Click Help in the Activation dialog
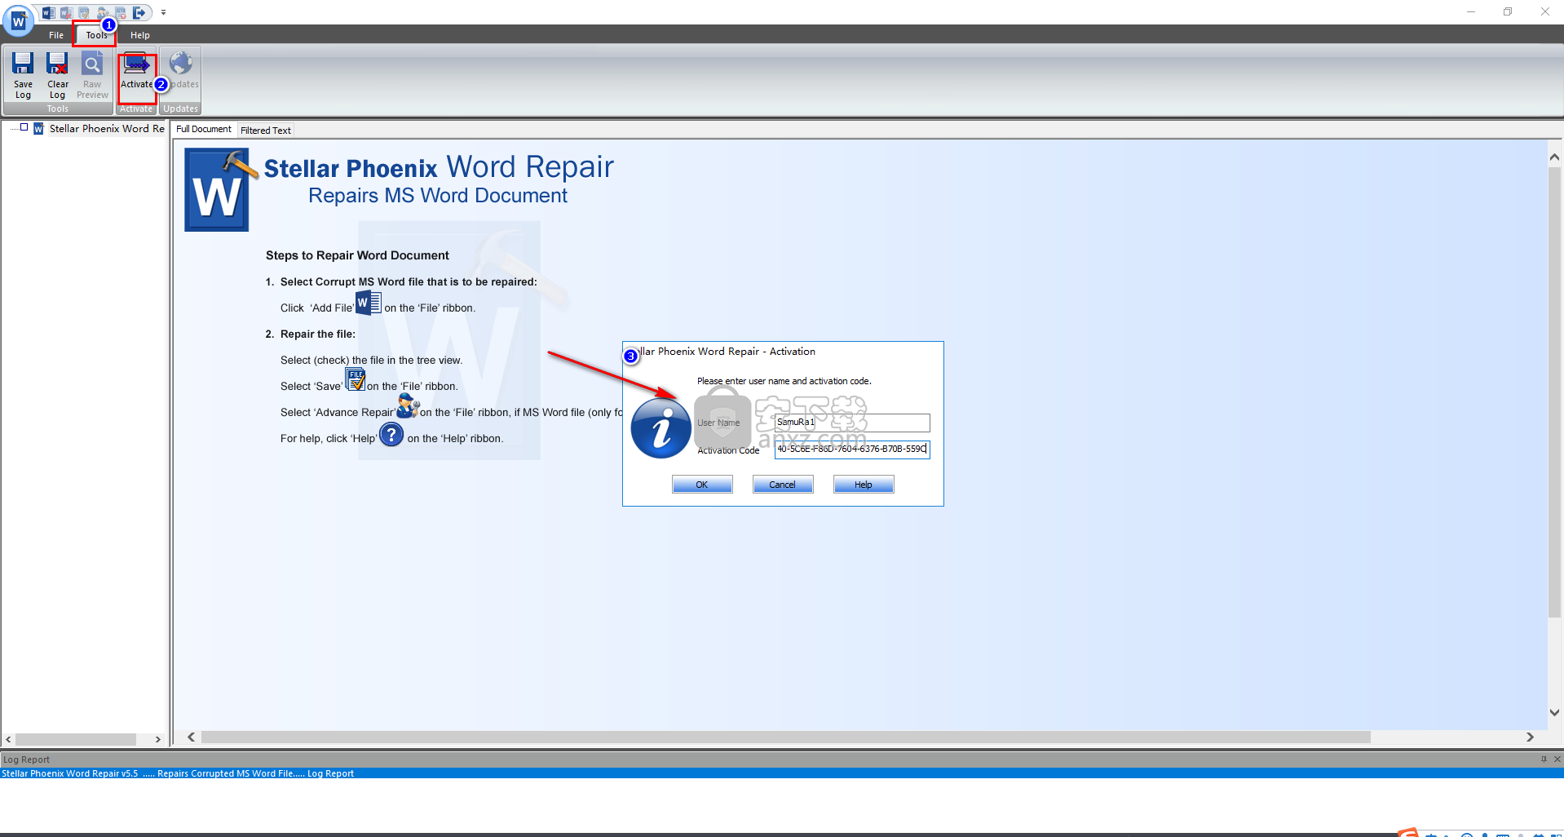Viewport: 1564px width, 837px height. [x=863, y=485]
